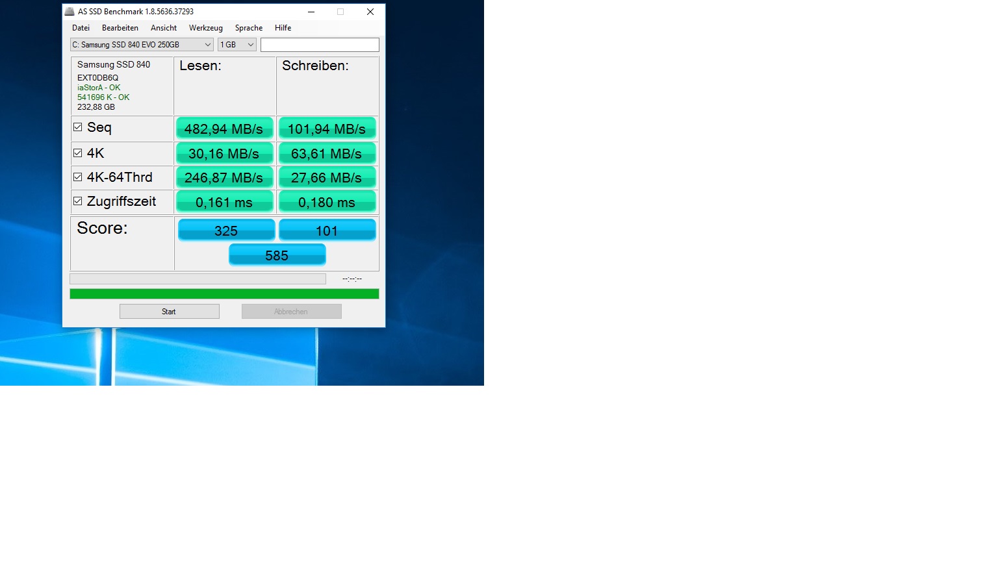Click the iaStorA - OK driver text
Viewport: 998px width, 561px height.
(x=99, y=88)
